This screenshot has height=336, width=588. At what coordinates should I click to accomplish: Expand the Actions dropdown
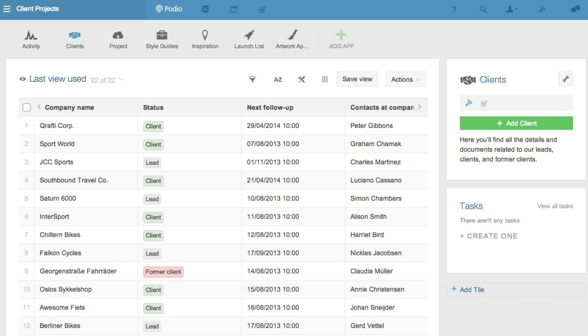pyautogui.click(x=405, y=79)
